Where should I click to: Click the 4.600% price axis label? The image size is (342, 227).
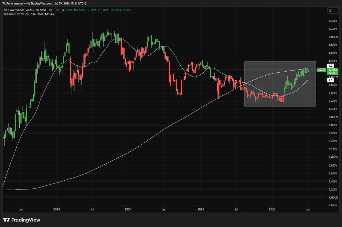pos(333,53)
